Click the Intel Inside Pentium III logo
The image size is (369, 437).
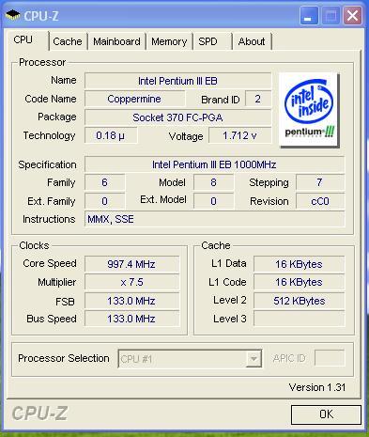(x=309, y=110)
